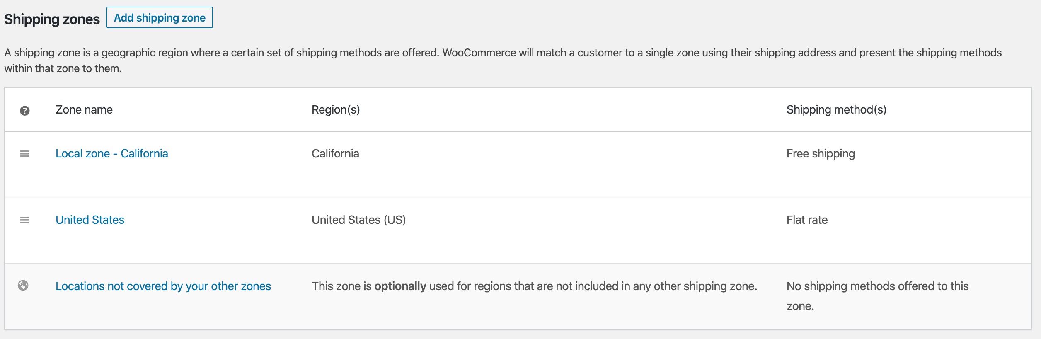The width and height of the screenshot is (1041, 339).
Task: Click the Flat rate method text
Action: [x=807, y=220]
